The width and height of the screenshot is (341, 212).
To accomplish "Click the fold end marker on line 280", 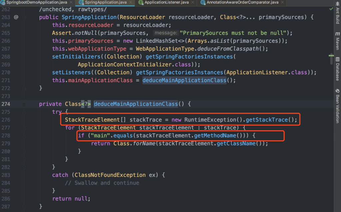I will (24, 151).
